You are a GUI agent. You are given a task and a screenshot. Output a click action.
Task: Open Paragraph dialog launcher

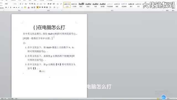(62, 11)
